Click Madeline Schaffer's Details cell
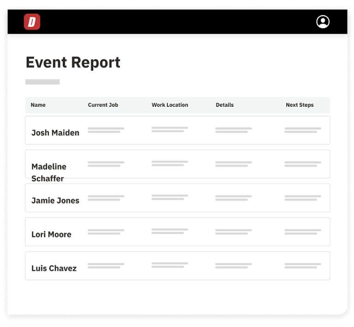Viewport: 354px width, 327px height. click(233, 164)
